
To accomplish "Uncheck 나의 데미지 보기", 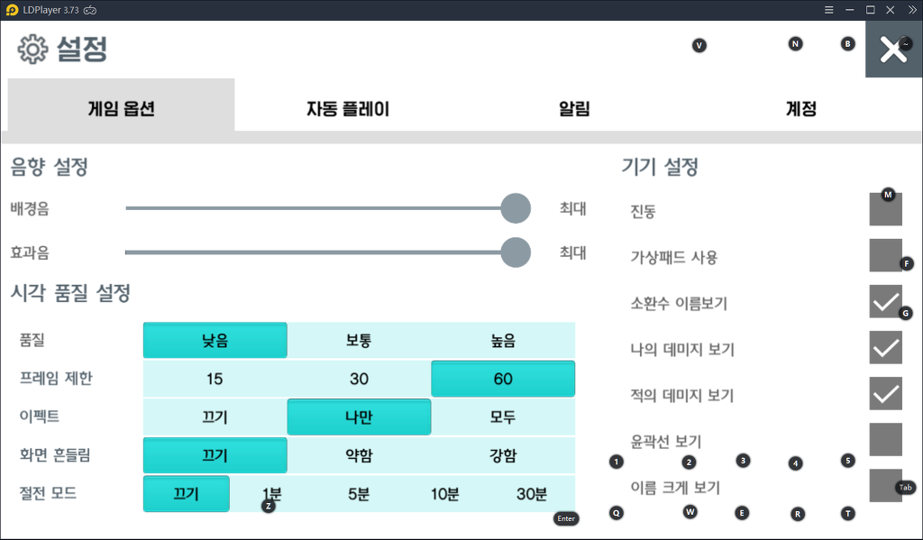I will 885,347.
